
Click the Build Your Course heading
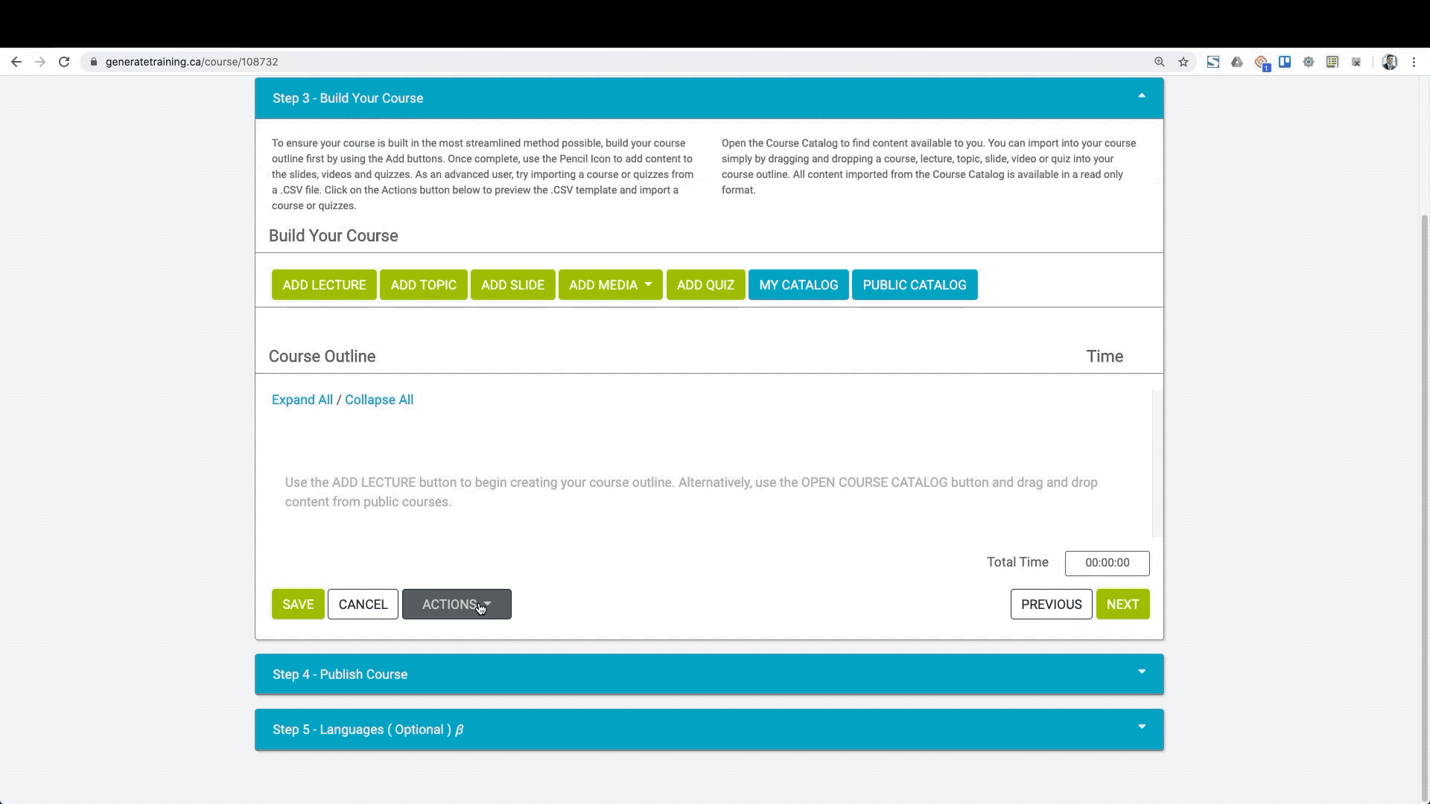[333, 236]
